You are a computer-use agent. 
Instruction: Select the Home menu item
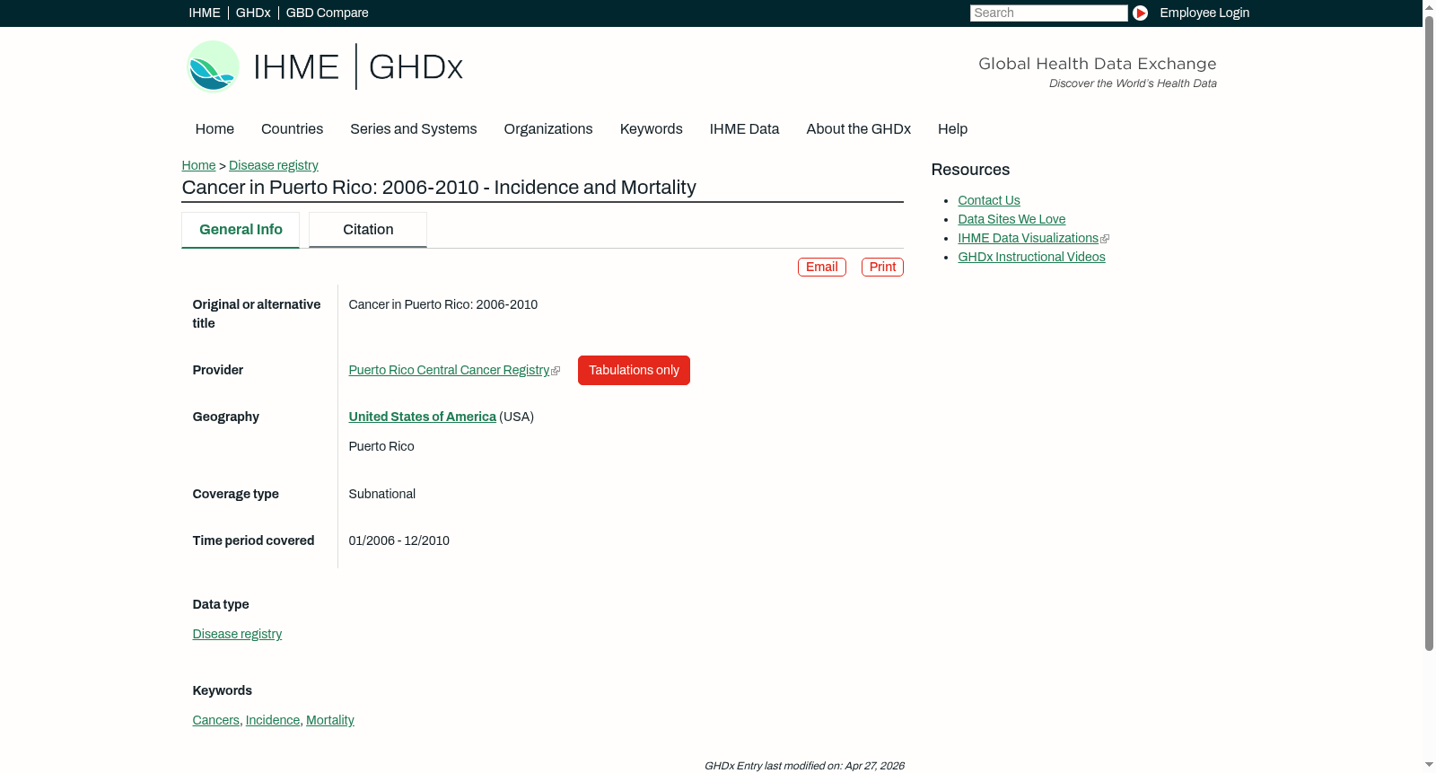point(215,129)
